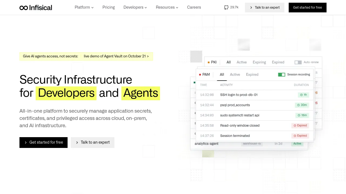Viewport: 346px width, 194px height.
Task: Click the Expired icon on Read-only window closed row
Action: click(x=295, y=126)
